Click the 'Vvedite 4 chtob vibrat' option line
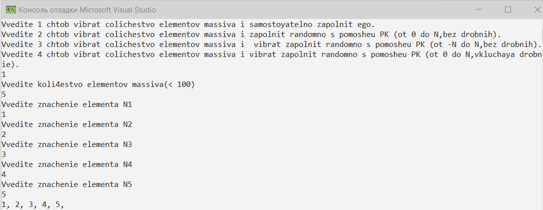 (271, 55)
